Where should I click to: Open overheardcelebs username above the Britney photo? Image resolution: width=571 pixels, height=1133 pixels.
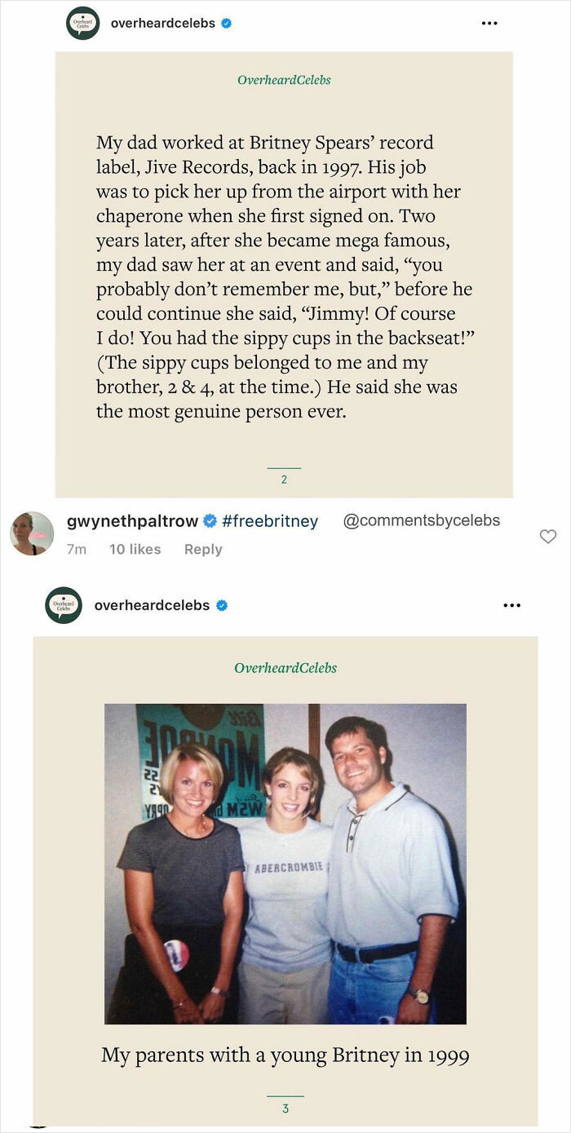click(152, 605)
